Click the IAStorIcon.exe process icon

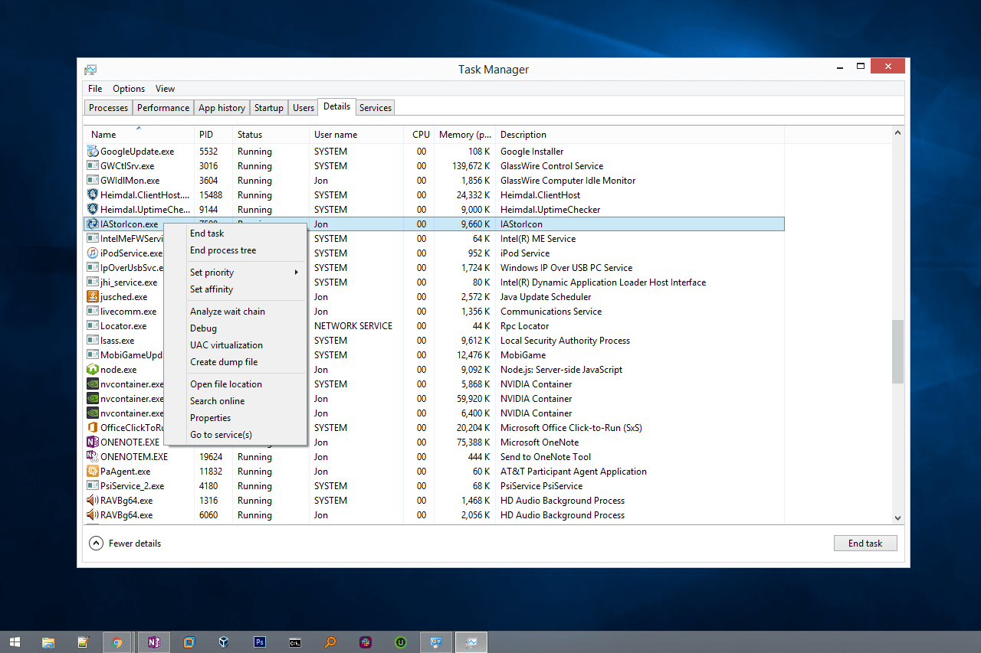tap(93, 224)
